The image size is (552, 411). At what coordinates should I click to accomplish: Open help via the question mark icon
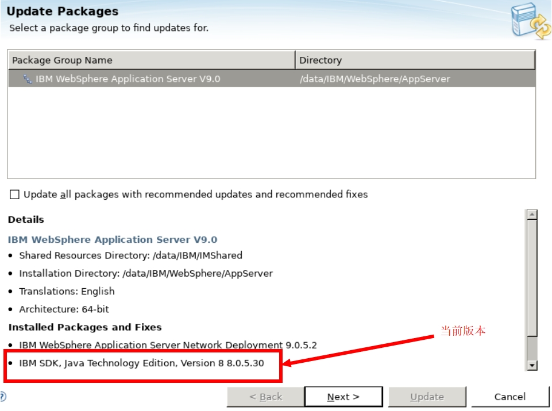pyautogui.click(x=3, y=397)
